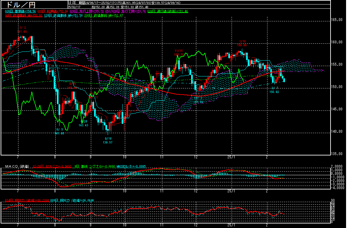
Task: Click the 052/026日 先行下限=153.76 legend
Action: [x=125, y=11]
